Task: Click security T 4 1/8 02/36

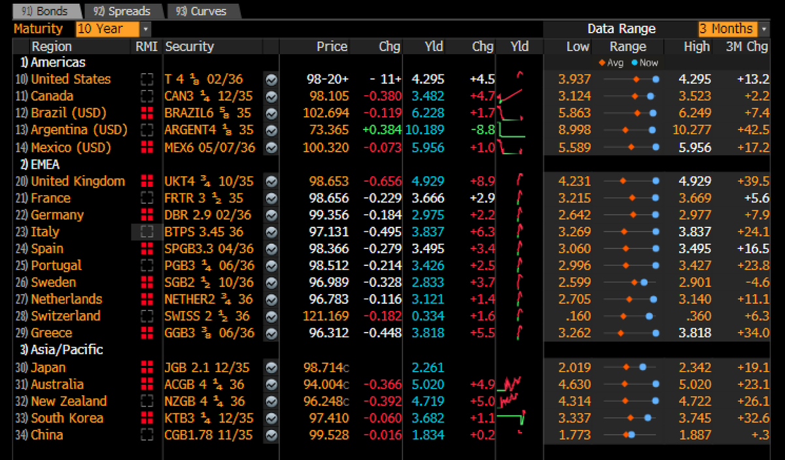Action: (x=203, y=80)
